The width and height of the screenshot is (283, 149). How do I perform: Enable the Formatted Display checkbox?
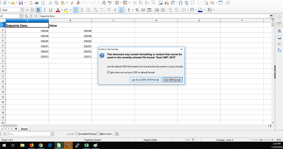[x=77, y=134]
